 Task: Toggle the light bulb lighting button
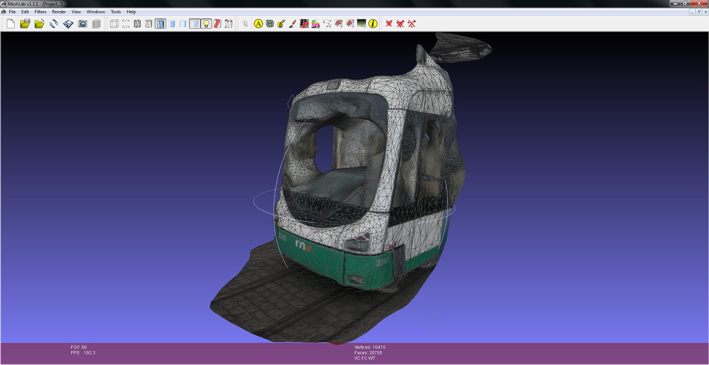(206, 24)
